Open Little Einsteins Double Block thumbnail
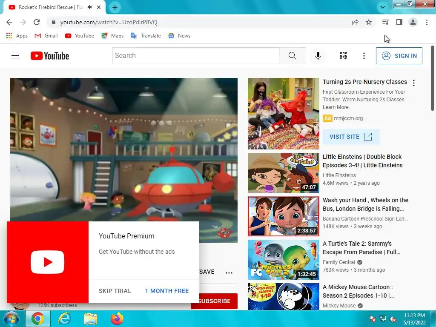The image size is (436, 327). pos(283,173)
